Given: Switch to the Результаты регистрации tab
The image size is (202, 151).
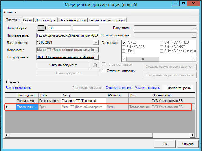Looking at the screenshot, I should 107,20.
